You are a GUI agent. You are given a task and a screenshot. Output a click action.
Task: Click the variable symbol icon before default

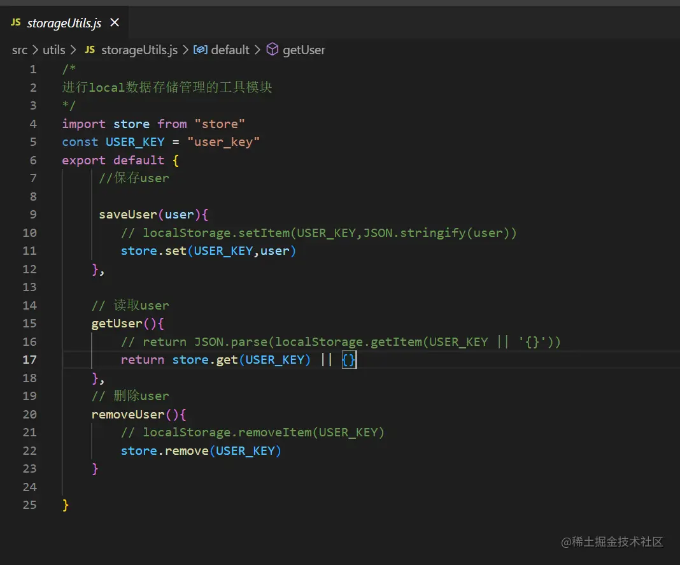tap(201, 50)
